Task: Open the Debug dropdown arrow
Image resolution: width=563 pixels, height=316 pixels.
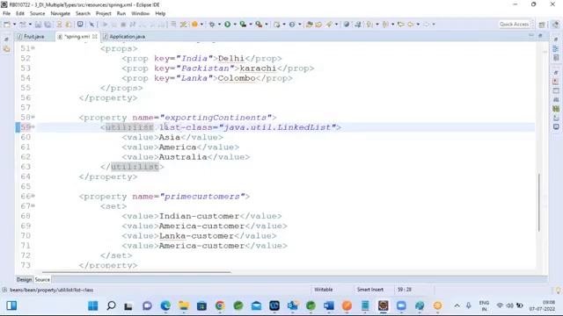Action: pos(219,25)
